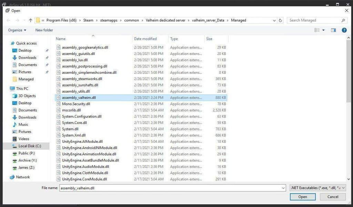Open pinned Downloads under Quick access
Image resolution: width=353 pixels, height=207 pixels.
[x=27, y=58]
